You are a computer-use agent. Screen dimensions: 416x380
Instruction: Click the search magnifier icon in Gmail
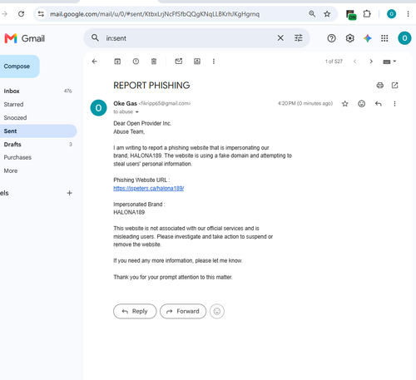[x=95, y=38]
